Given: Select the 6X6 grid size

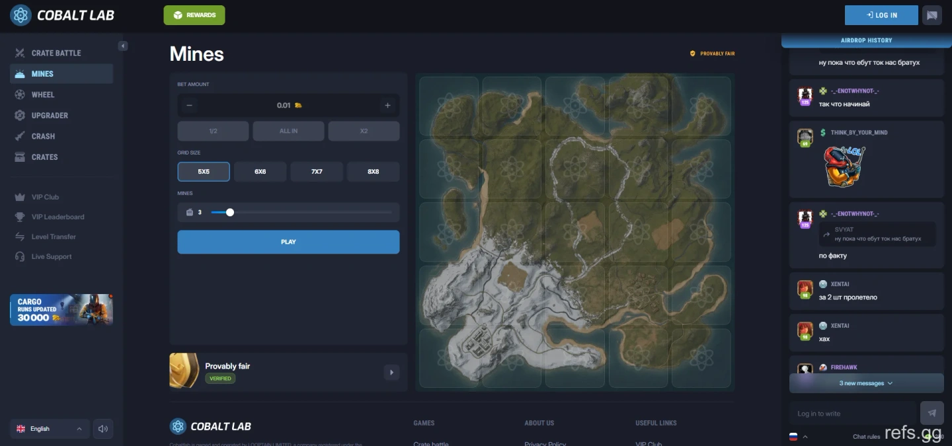Looking at the screenshot, I should coord(260,172).
